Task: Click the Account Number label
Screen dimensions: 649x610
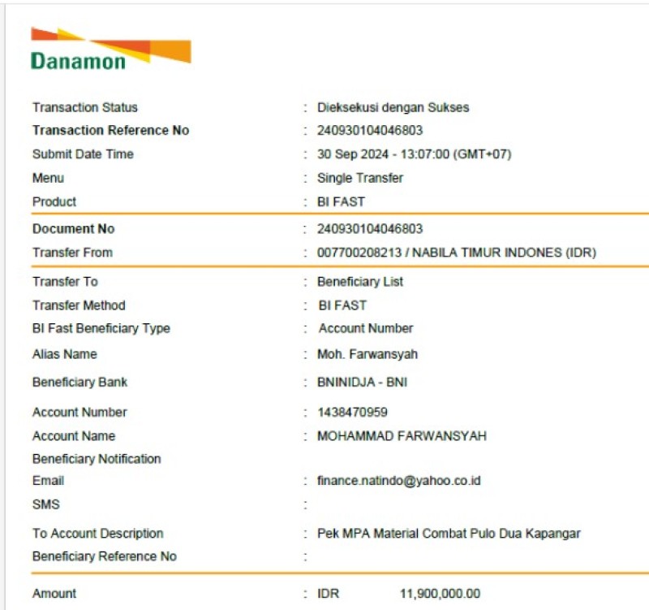Action: (80, 413)
